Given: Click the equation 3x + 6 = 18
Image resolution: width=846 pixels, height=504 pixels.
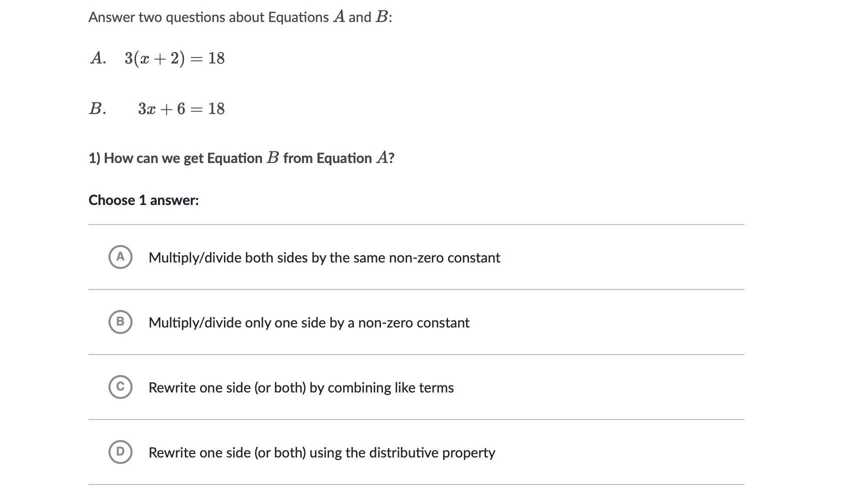Looking at the screenshot, I should [181, 109].
